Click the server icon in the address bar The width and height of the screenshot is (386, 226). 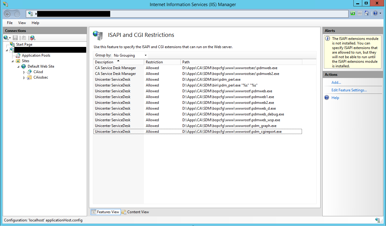(x=31, y=14)
